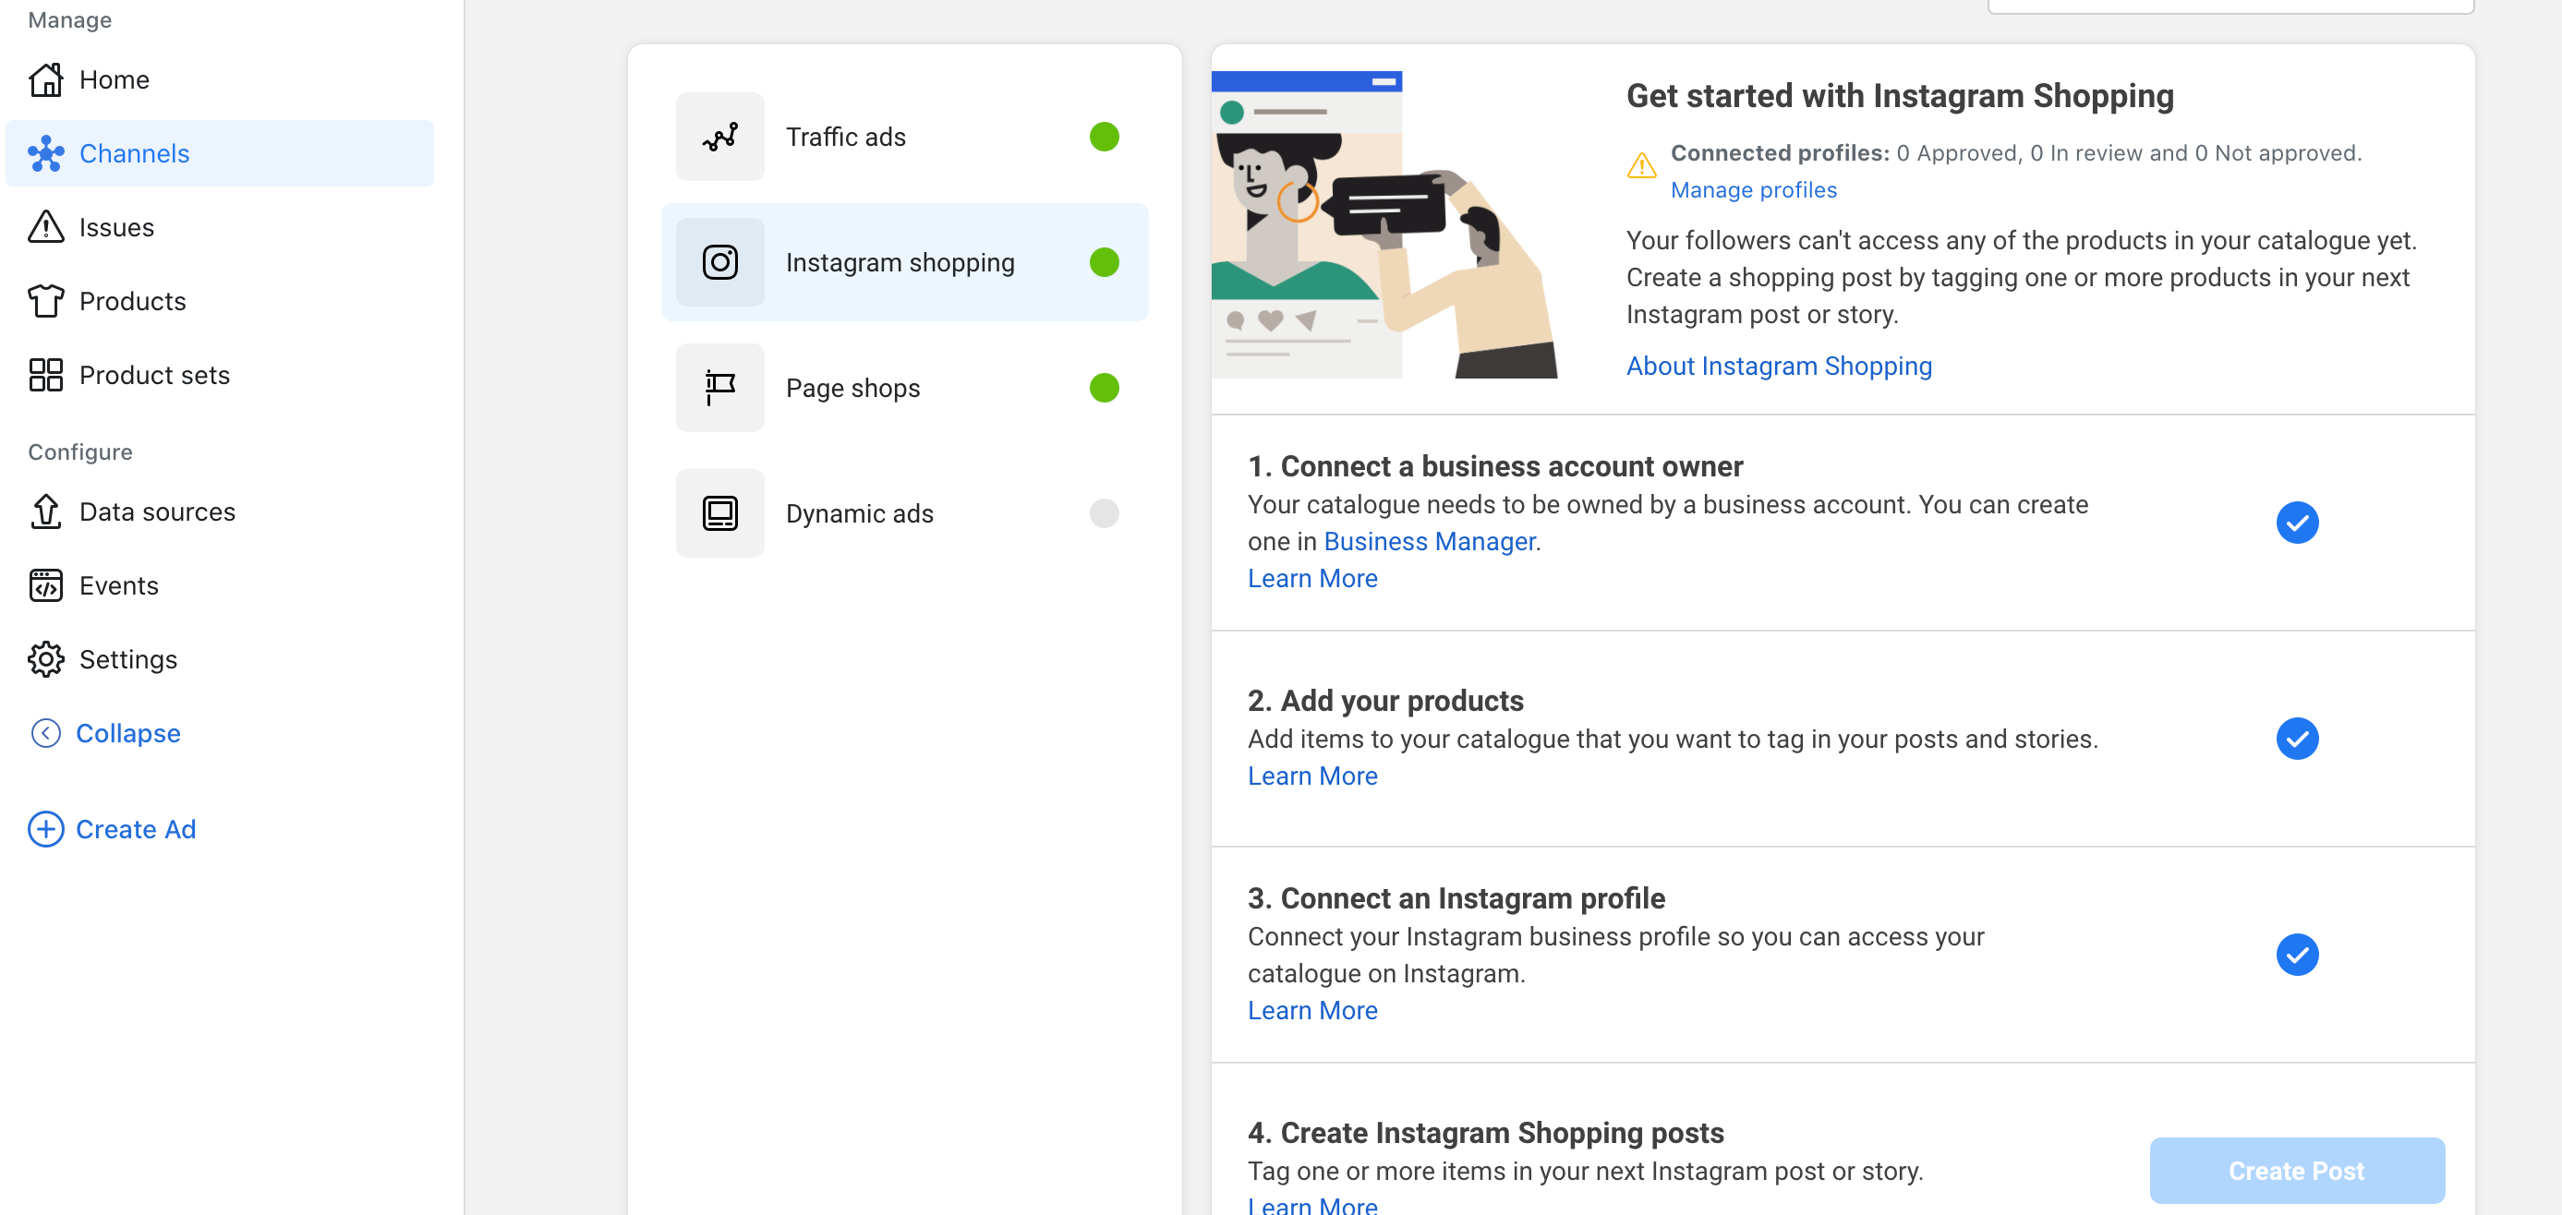Viewport: 2562px width, 1215px height.
Task: Open Data sources under Configure
Action: [219, 511]
